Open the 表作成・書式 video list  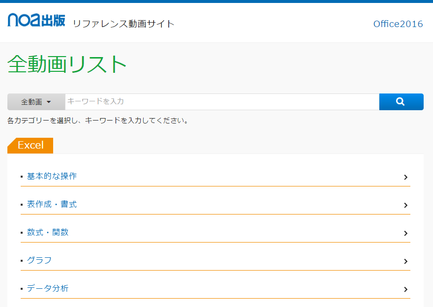pyautogui.click(x=52, y=204)
